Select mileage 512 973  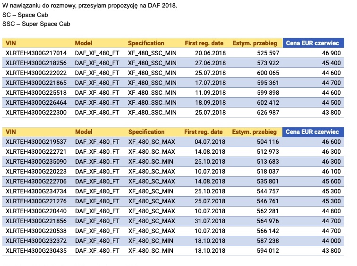(x=268, y=152)
